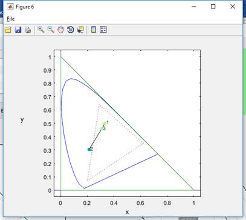
Task: Minimize the Figure 6 window
Action: pyautogui.click(x=194, y=7)
